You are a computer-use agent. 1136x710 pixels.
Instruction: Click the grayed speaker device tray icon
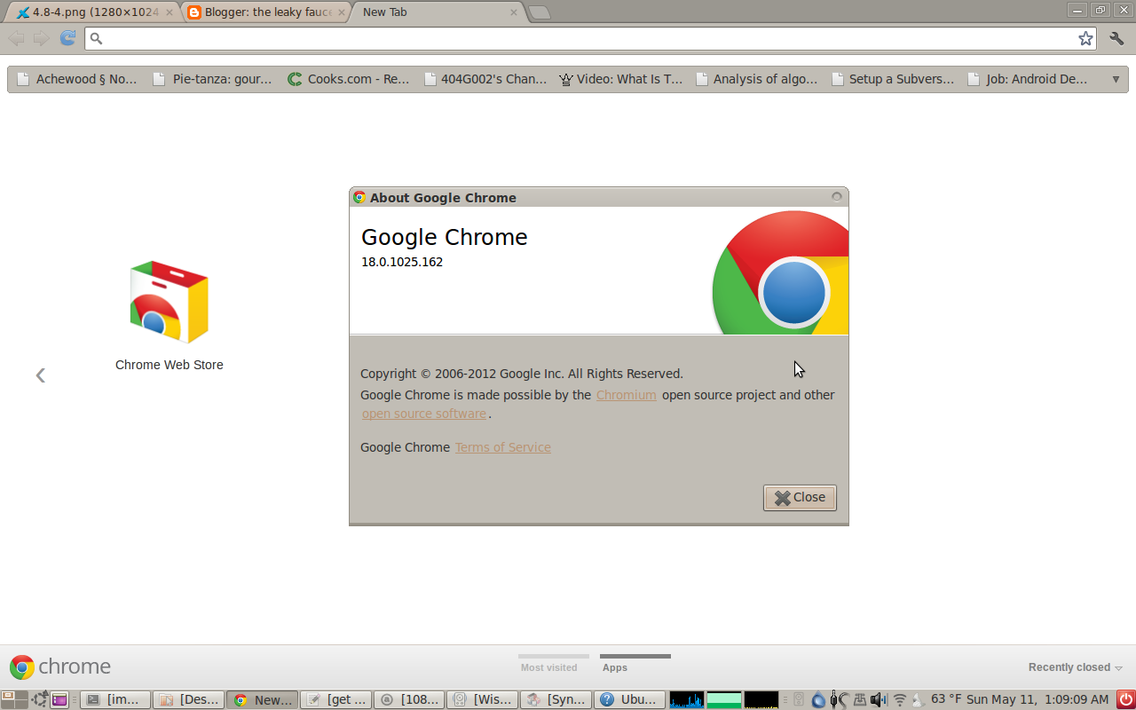click(798, 699)
